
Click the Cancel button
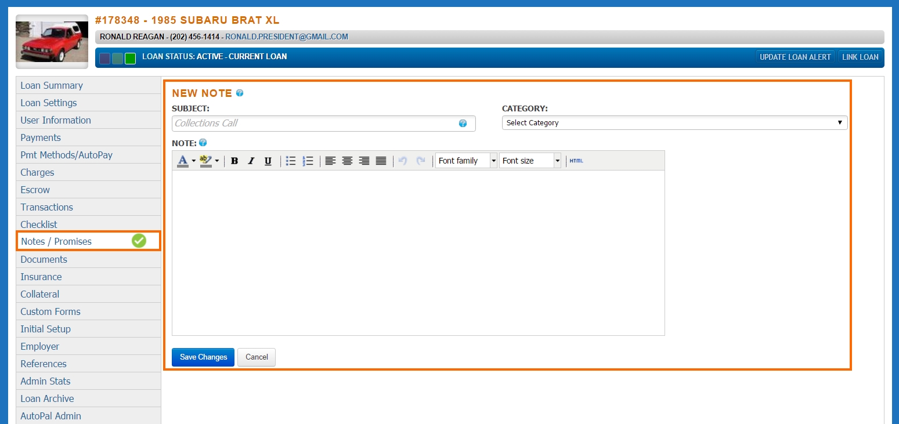tap(257, 357)
